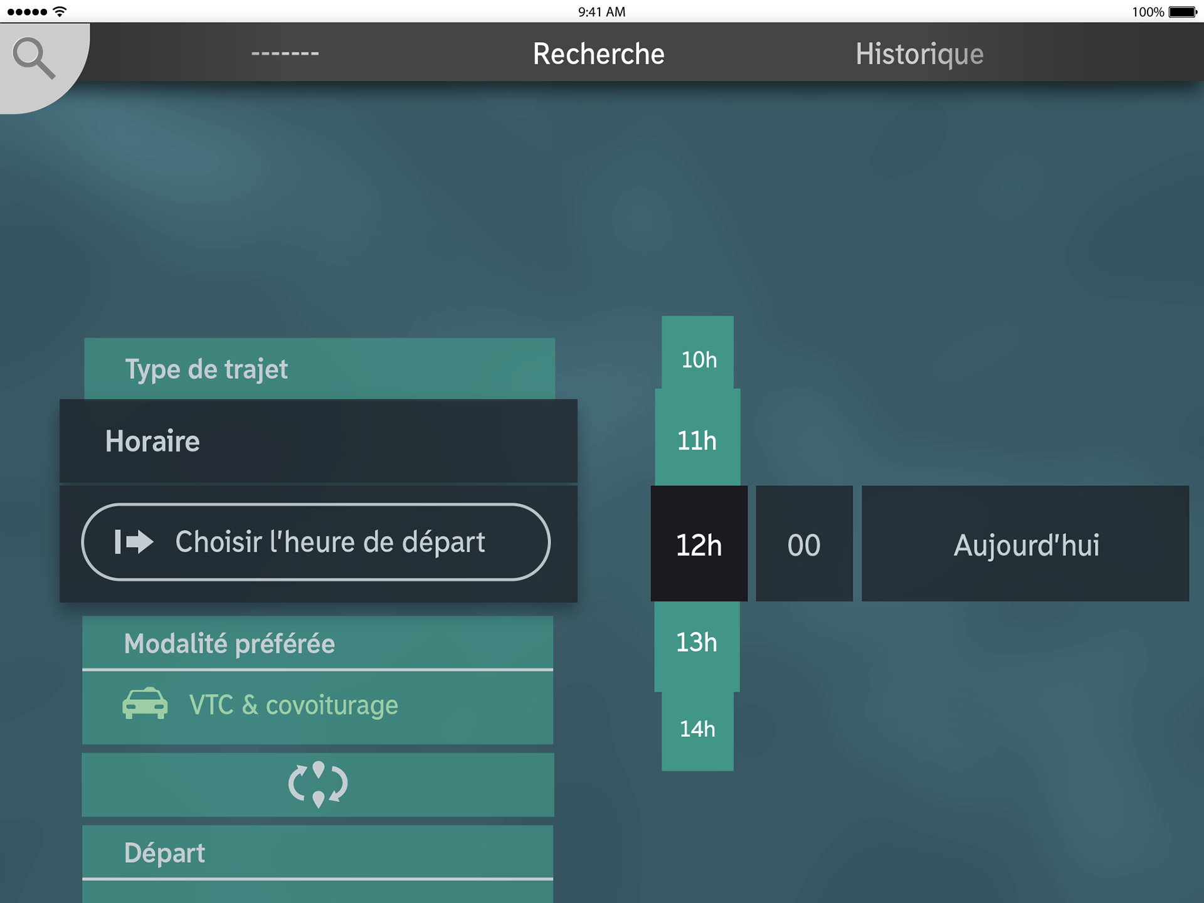Open the Historique tab

[919, 55]
